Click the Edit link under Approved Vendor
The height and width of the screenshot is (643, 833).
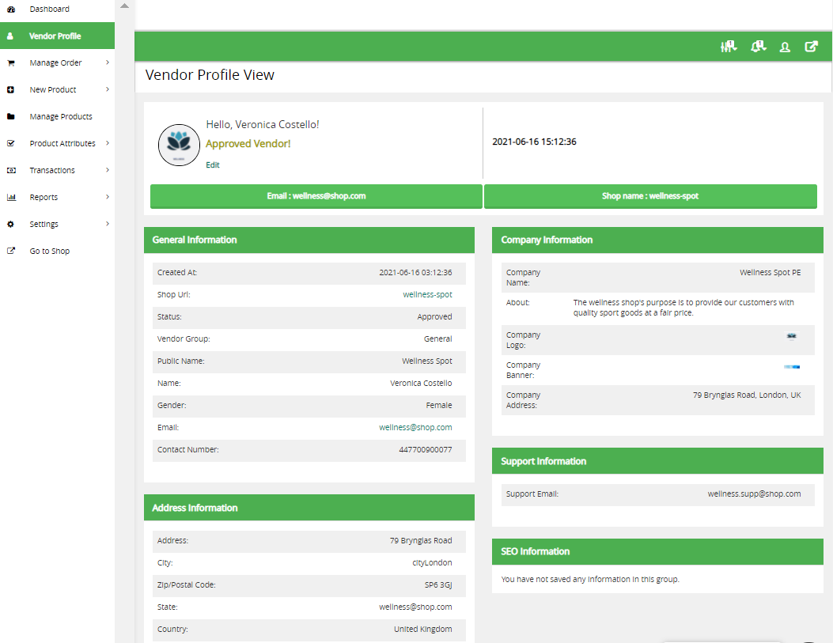(213, 165)
